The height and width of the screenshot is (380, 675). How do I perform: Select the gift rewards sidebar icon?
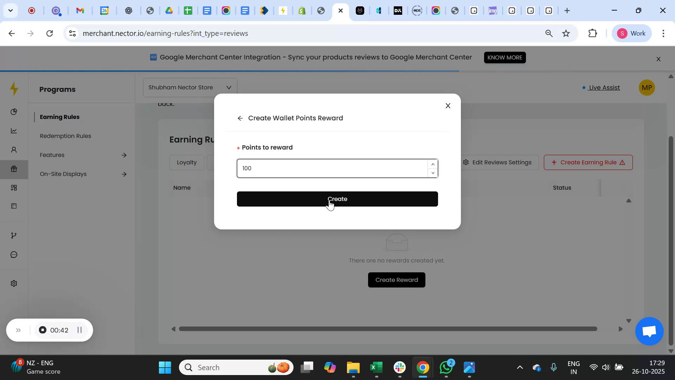(14, 169)
